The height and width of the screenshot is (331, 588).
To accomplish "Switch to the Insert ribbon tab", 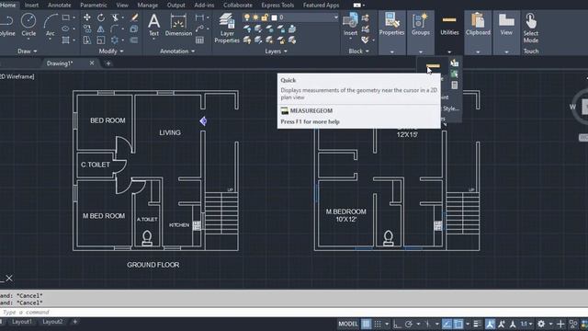I will [x=31, y=6].
